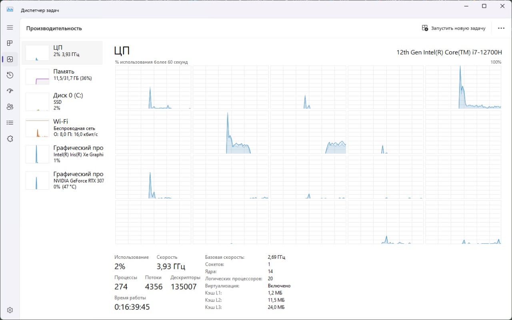
Task: Click the '% использования более 60 секунд' label
Action: coord(151,62)
